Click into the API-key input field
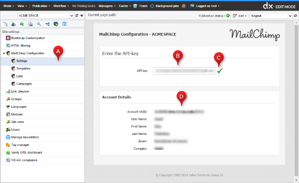This screenshot has width=299, height=183. point(184,71)
